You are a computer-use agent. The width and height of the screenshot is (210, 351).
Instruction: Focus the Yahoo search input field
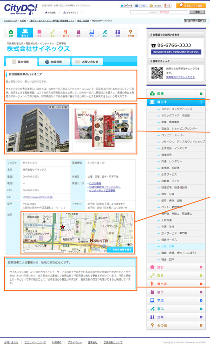coord(159,12)
